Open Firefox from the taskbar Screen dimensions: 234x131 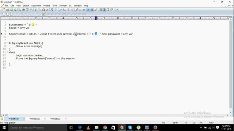[155, 128]
